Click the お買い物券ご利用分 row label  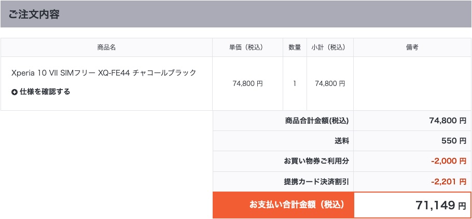coord(316,161)
